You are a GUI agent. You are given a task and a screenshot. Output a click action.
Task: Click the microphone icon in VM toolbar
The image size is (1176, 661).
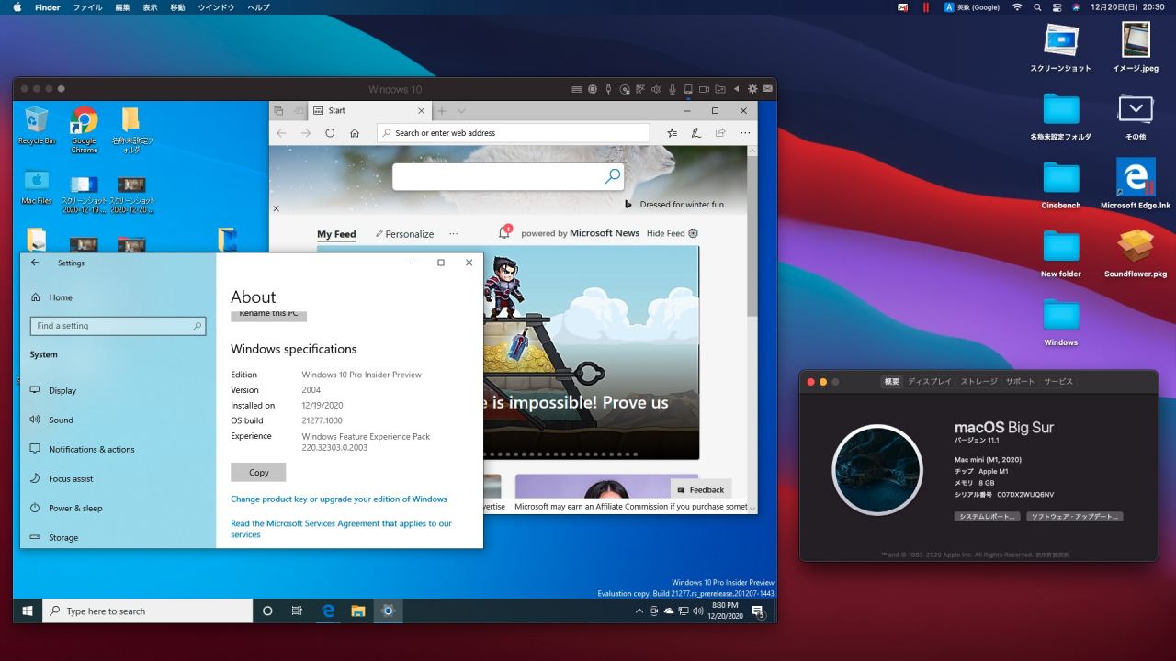coord(673,89)
